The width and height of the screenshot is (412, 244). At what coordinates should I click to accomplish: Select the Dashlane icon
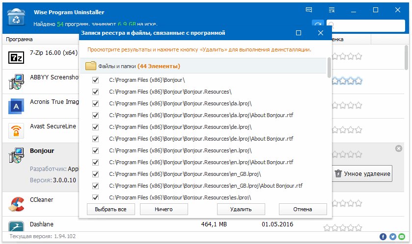(16, 226)
